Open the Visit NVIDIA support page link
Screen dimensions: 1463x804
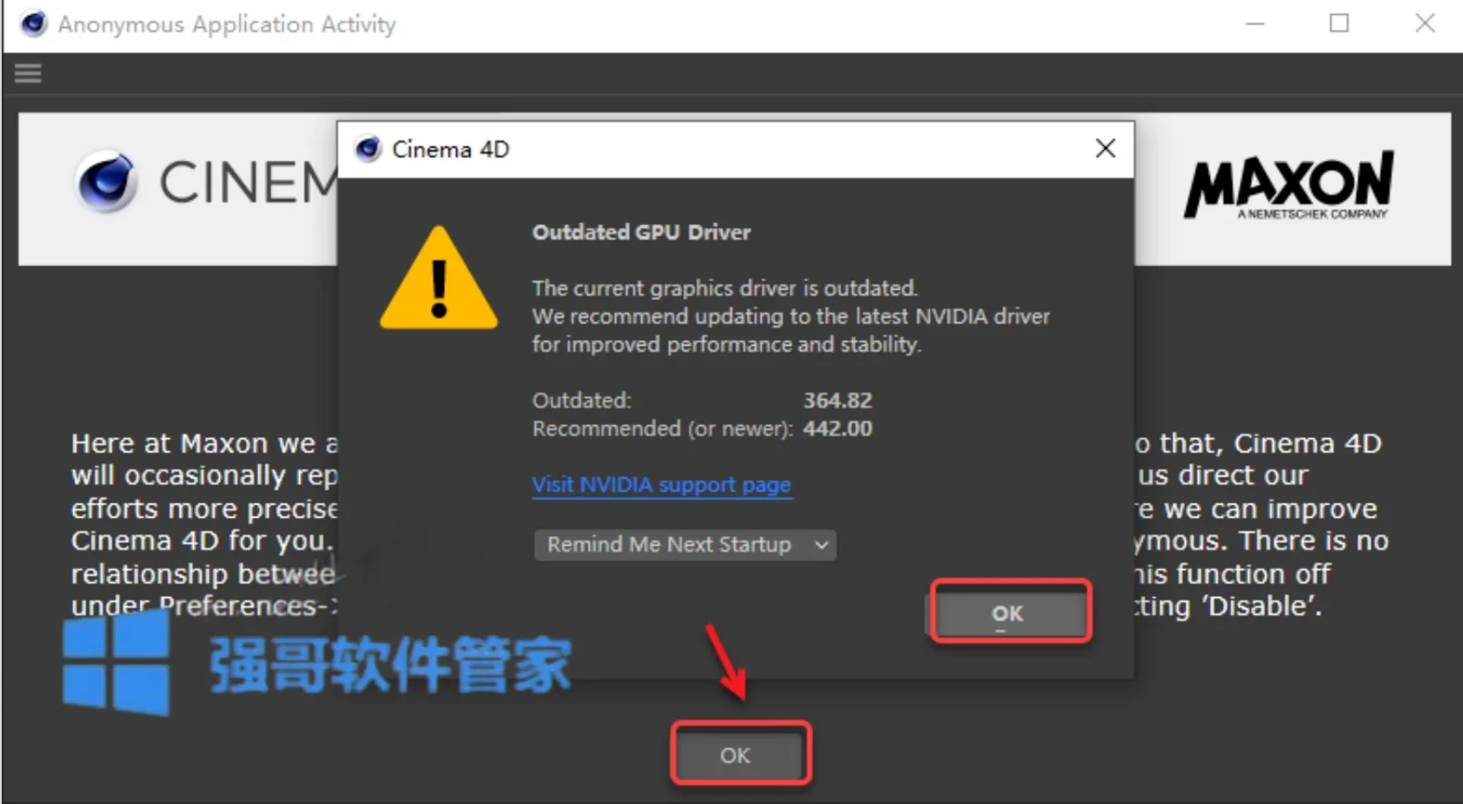(662, 485)
